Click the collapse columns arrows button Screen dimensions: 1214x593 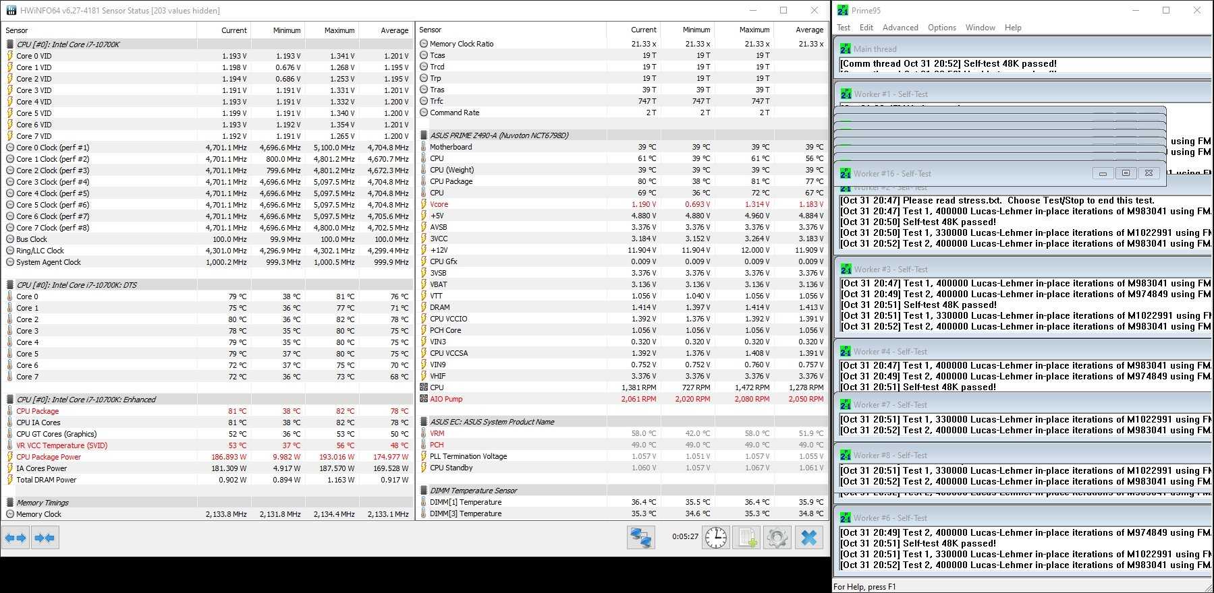(45, 538)
